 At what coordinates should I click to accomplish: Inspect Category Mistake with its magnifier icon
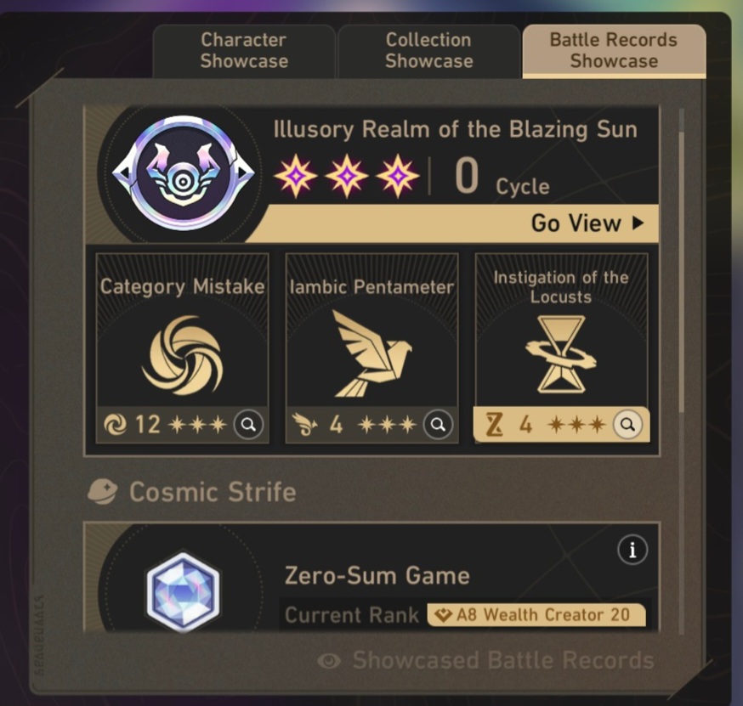[x=248, y=424]
